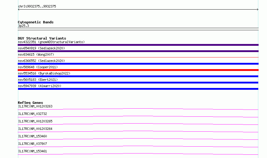Open variant nsv6540919 (Sedlazeck2020) label

tap(41, 48)
